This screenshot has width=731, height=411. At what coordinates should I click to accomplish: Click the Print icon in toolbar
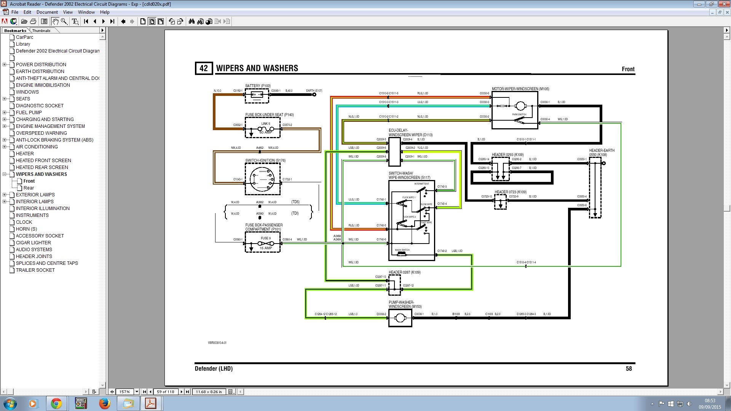click(x=33, y=22)
